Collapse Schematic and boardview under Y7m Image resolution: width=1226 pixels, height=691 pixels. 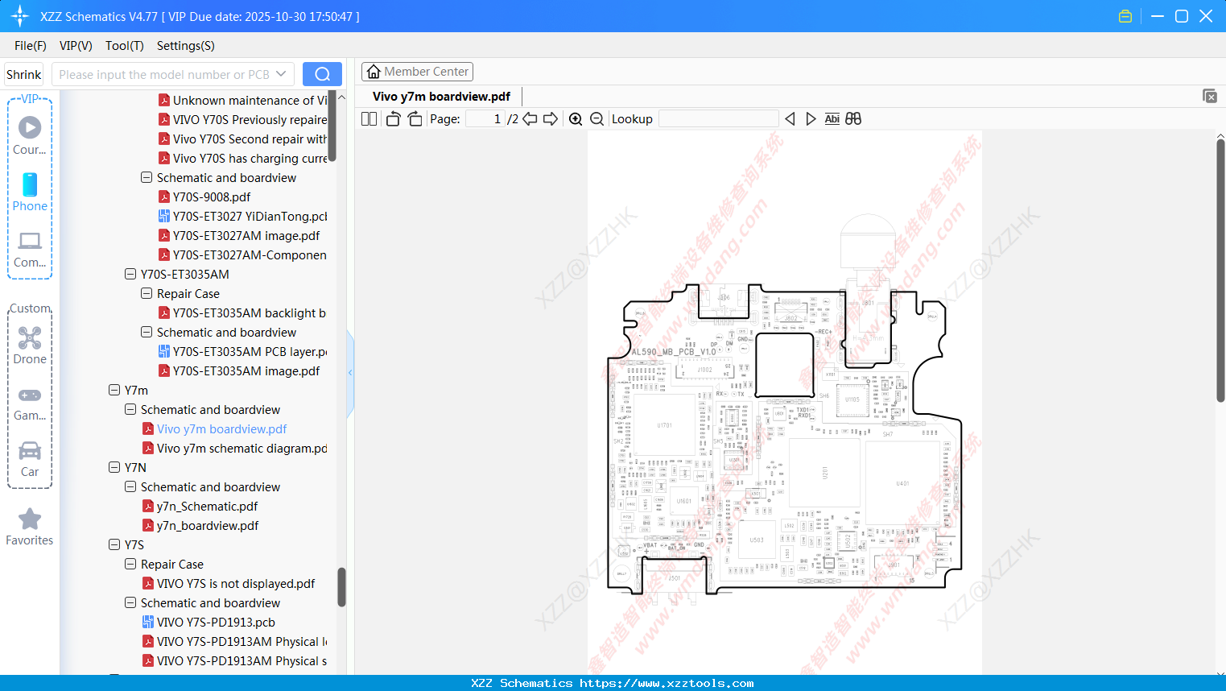click(130, 409)
